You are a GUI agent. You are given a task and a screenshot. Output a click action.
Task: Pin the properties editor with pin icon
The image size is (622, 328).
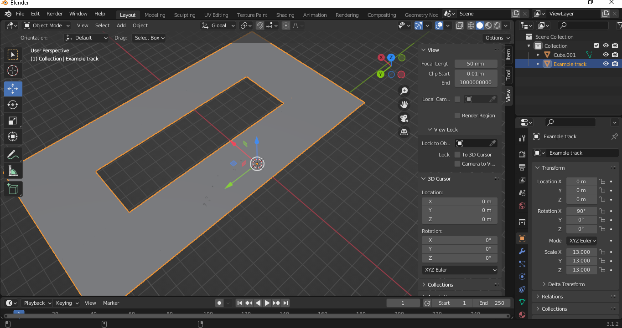[614, 136]
